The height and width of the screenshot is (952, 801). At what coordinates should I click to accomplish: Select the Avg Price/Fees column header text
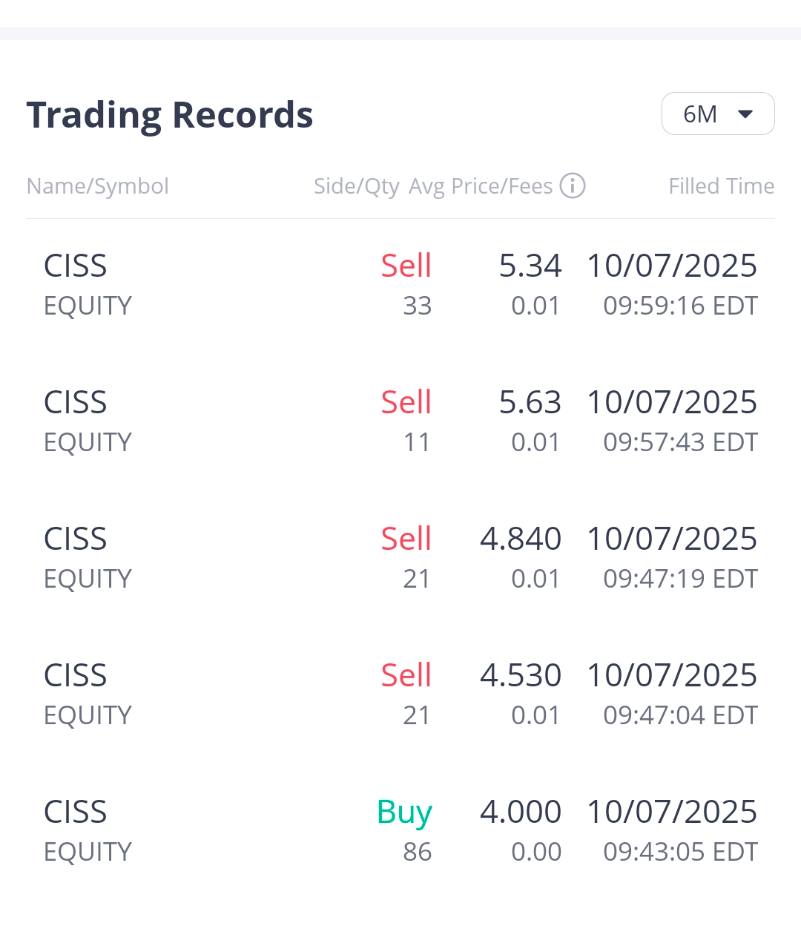(x=481, y=186)
